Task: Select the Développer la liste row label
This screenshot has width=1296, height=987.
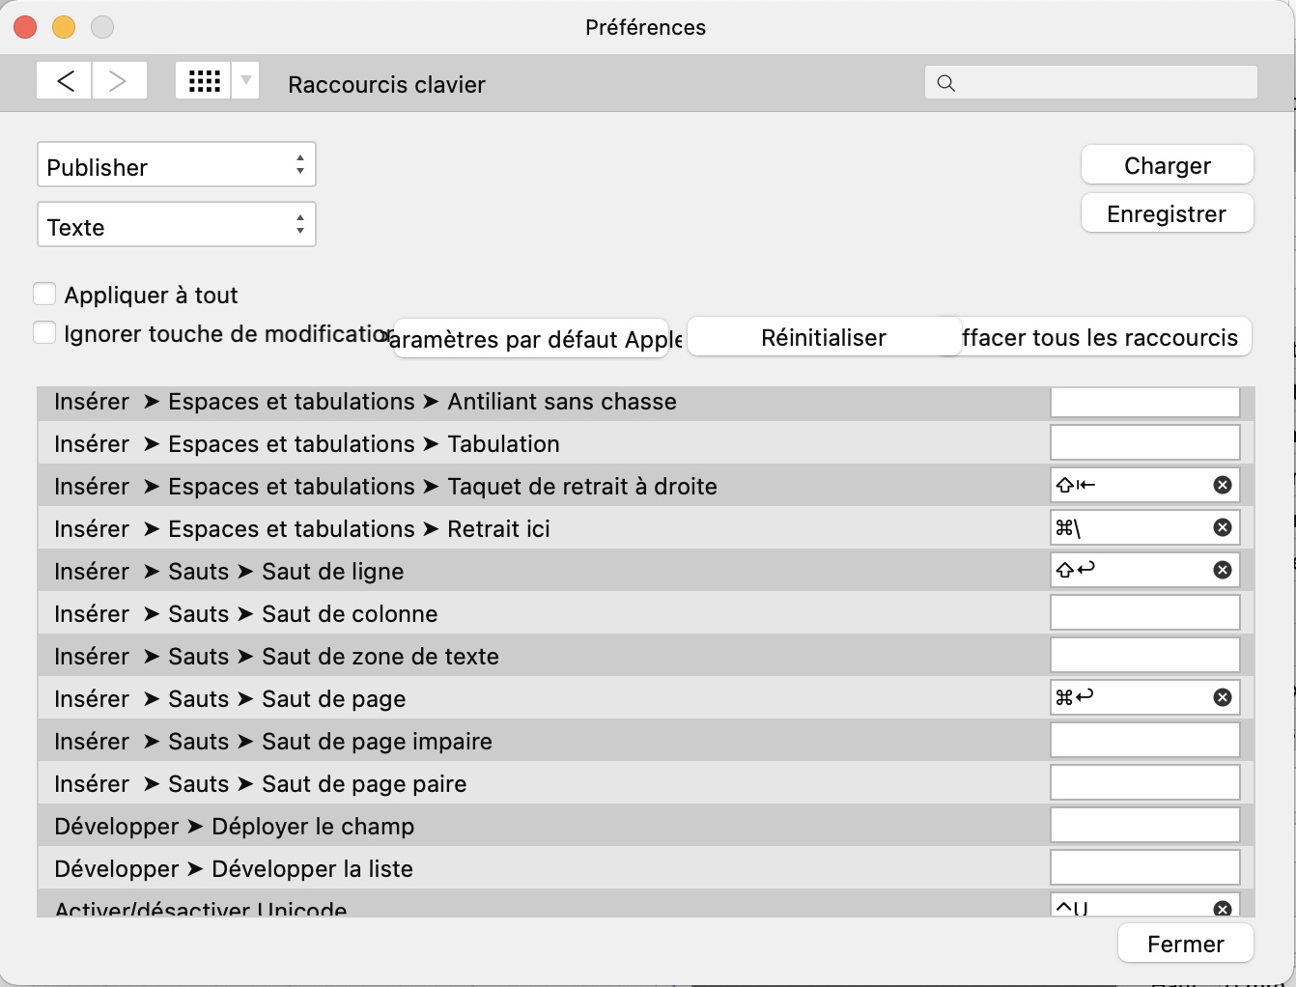Action: (x=234, y=869)
